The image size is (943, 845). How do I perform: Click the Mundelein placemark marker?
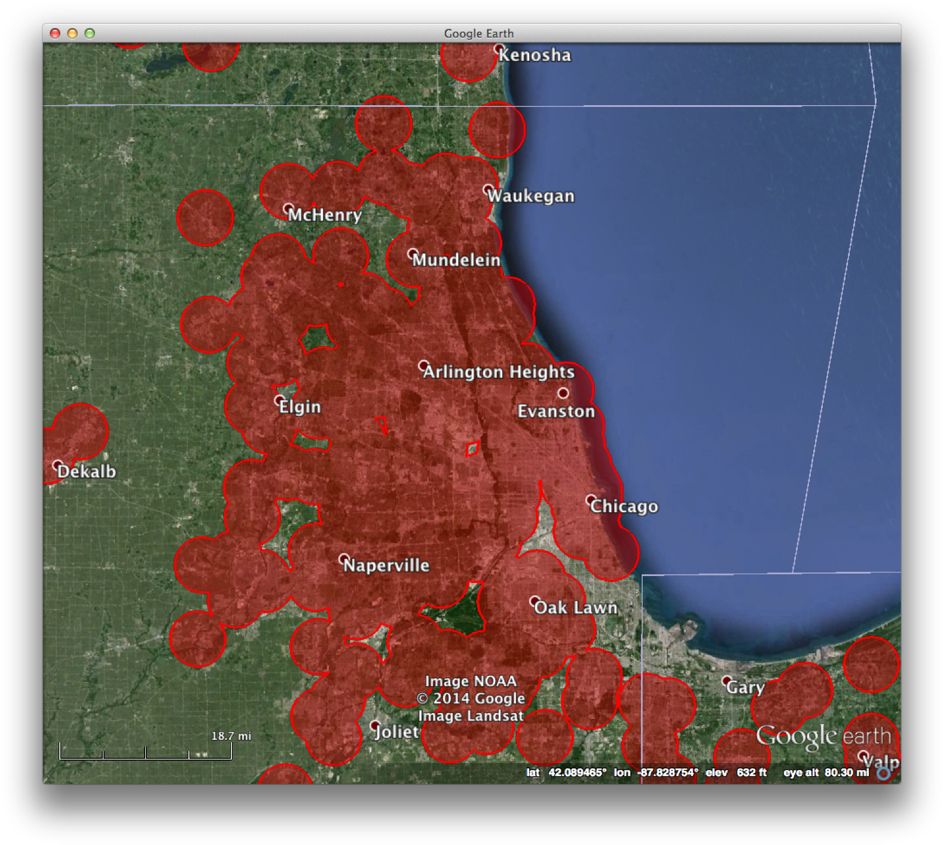[x=413, y=253]
